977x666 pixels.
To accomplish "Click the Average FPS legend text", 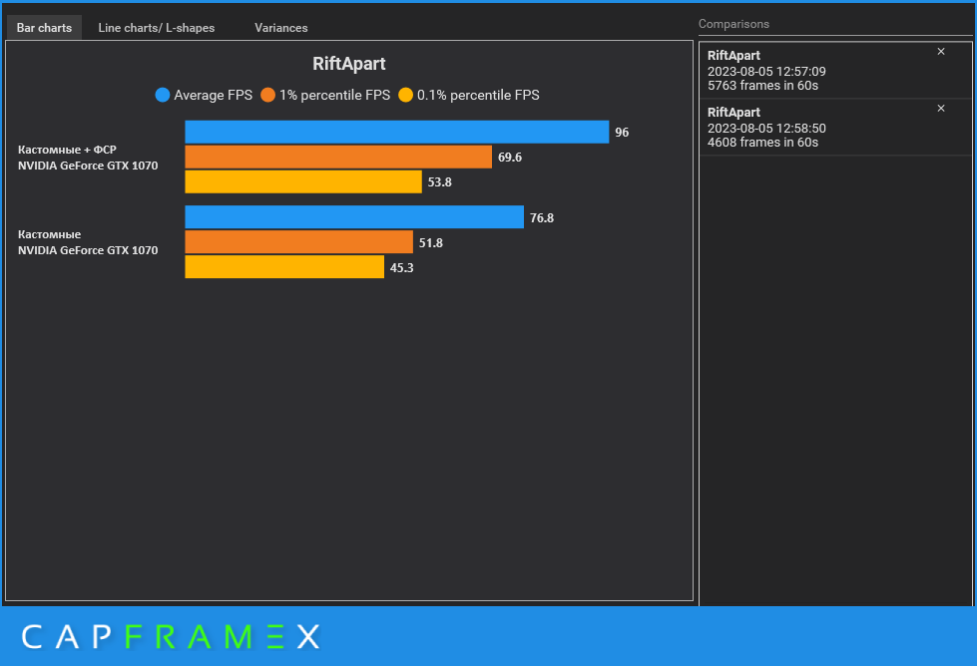I will click(214, 95).
